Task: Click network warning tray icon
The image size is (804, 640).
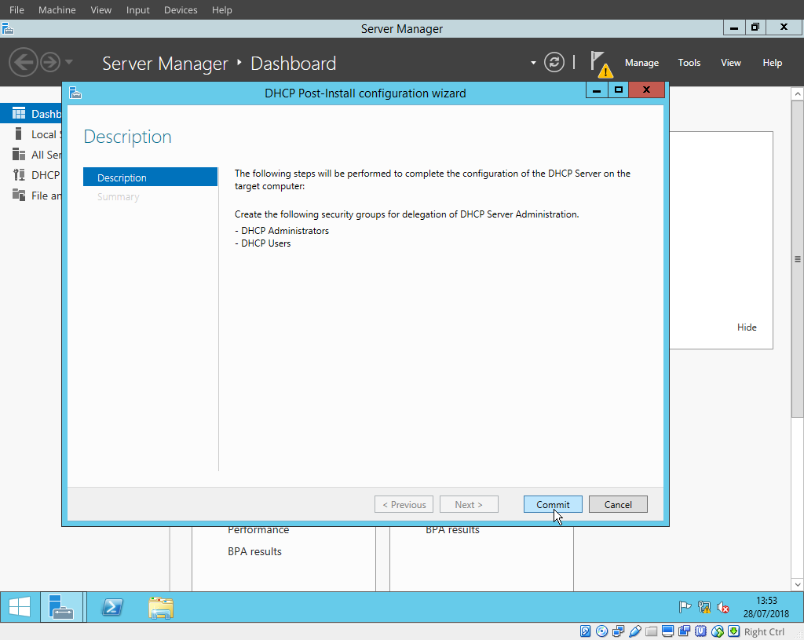Action: tap(704, 607)
